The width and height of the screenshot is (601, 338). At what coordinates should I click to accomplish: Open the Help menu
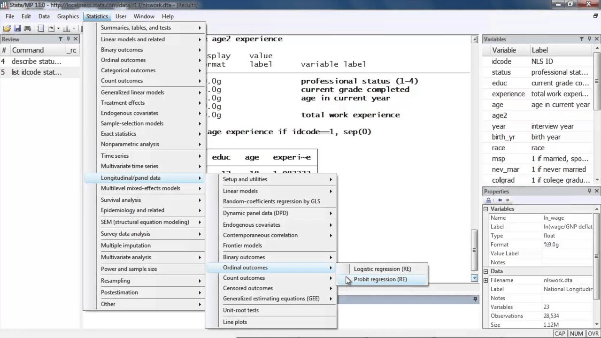point(168,16)
